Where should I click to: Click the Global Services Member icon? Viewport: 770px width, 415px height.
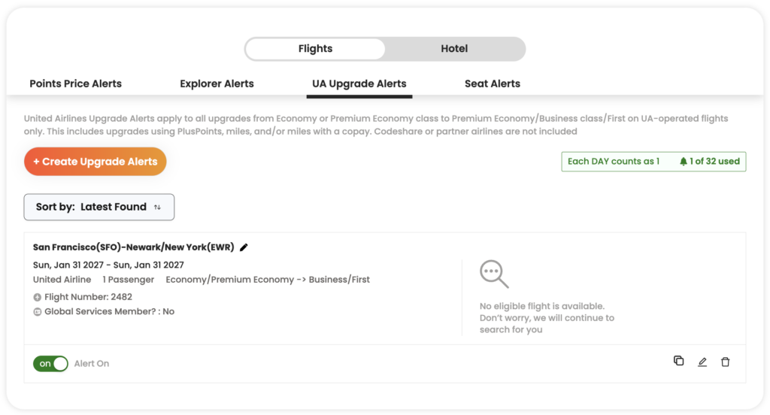click(x=38, y=312)
